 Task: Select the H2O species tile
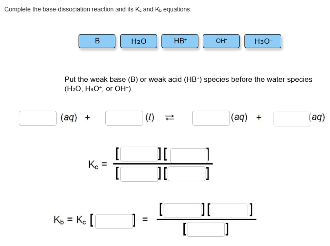click(x=138, y=41)
